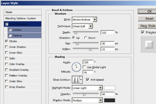
Task: Select the Inner Glow effect row
Action: (x=23, y=53)
